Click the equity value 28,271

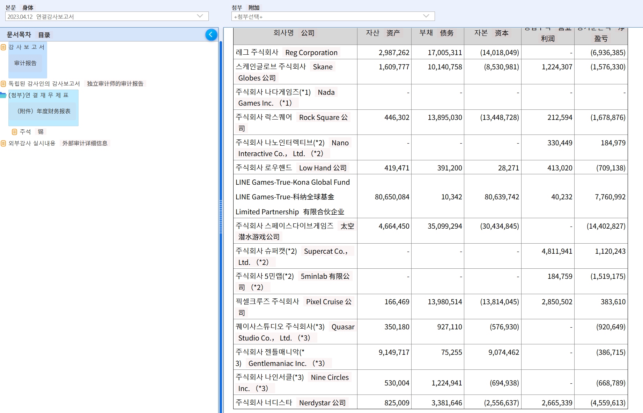[509, 168]
